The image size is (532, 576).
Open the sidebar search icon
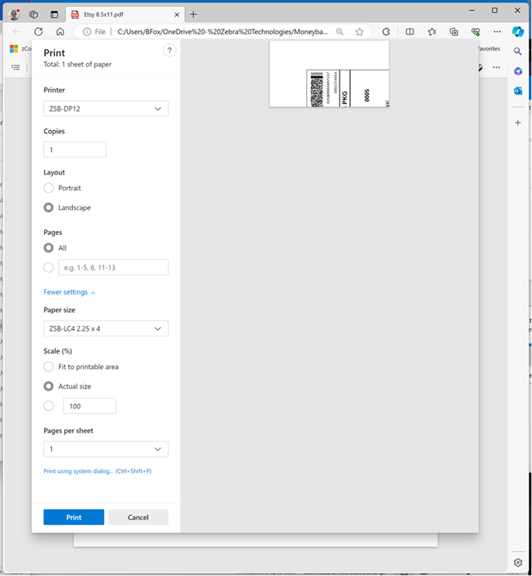click(x=518, y=51)
